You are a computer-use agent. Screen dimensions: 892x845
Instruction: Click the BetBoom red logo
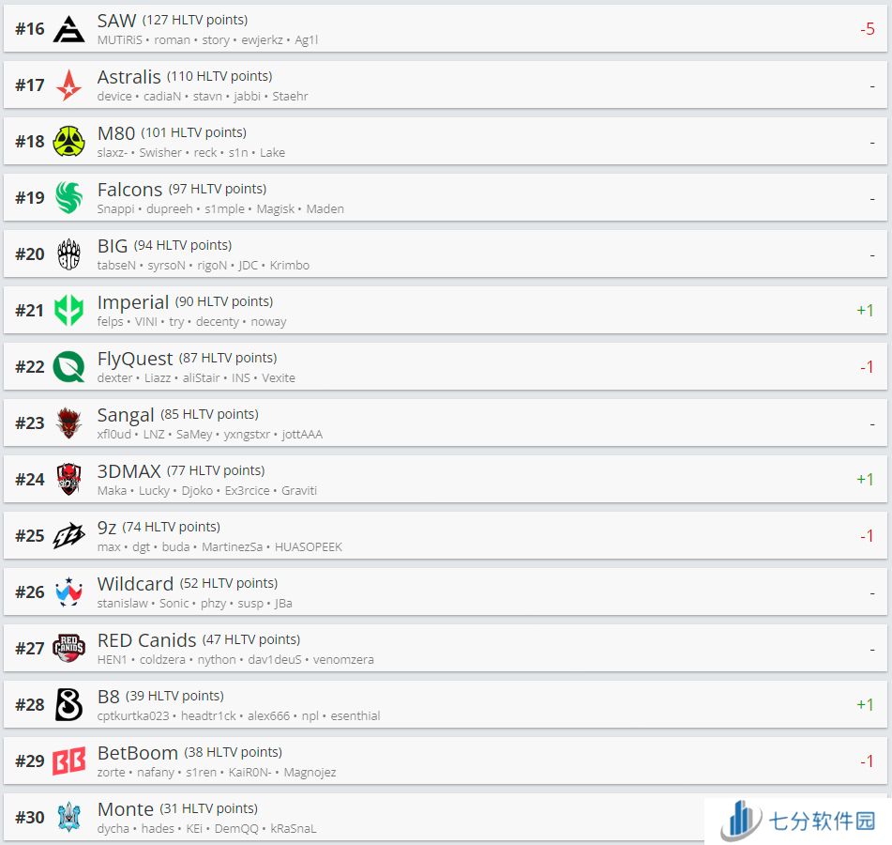pos(68,761)
